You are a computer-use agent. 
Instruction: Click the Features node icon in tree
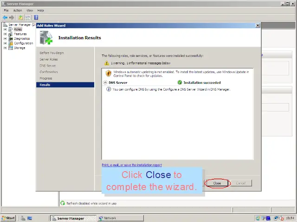11,34
